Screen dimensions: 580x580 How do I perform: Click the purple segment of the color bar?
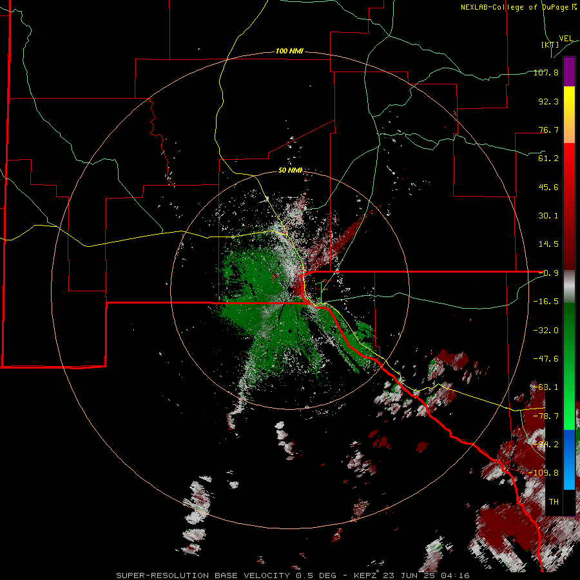click(x=569, y=72)
